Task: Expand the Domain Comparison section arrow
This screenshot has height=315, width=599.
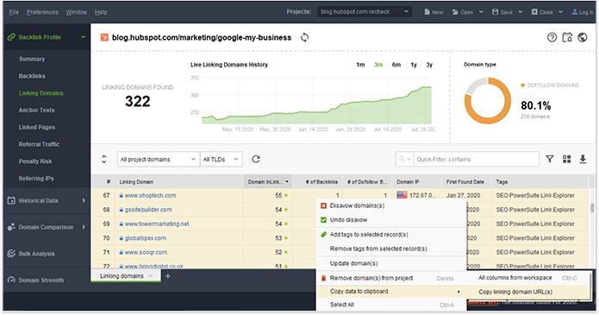Action: 84,227
